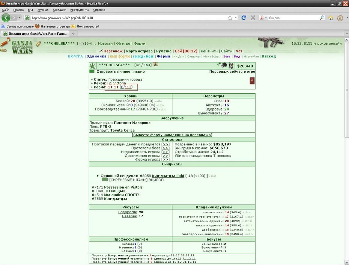Select the GanjaWars.Ru browser tab
Image resolution: width=349 pixels, height=265 pixels.
35,34
